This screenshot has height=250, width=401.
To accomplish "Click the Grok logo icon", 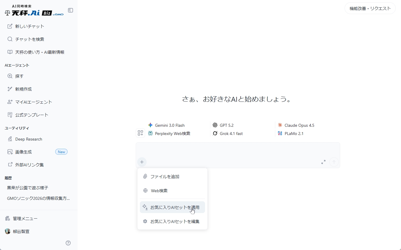I will click(x=215, y=134).
